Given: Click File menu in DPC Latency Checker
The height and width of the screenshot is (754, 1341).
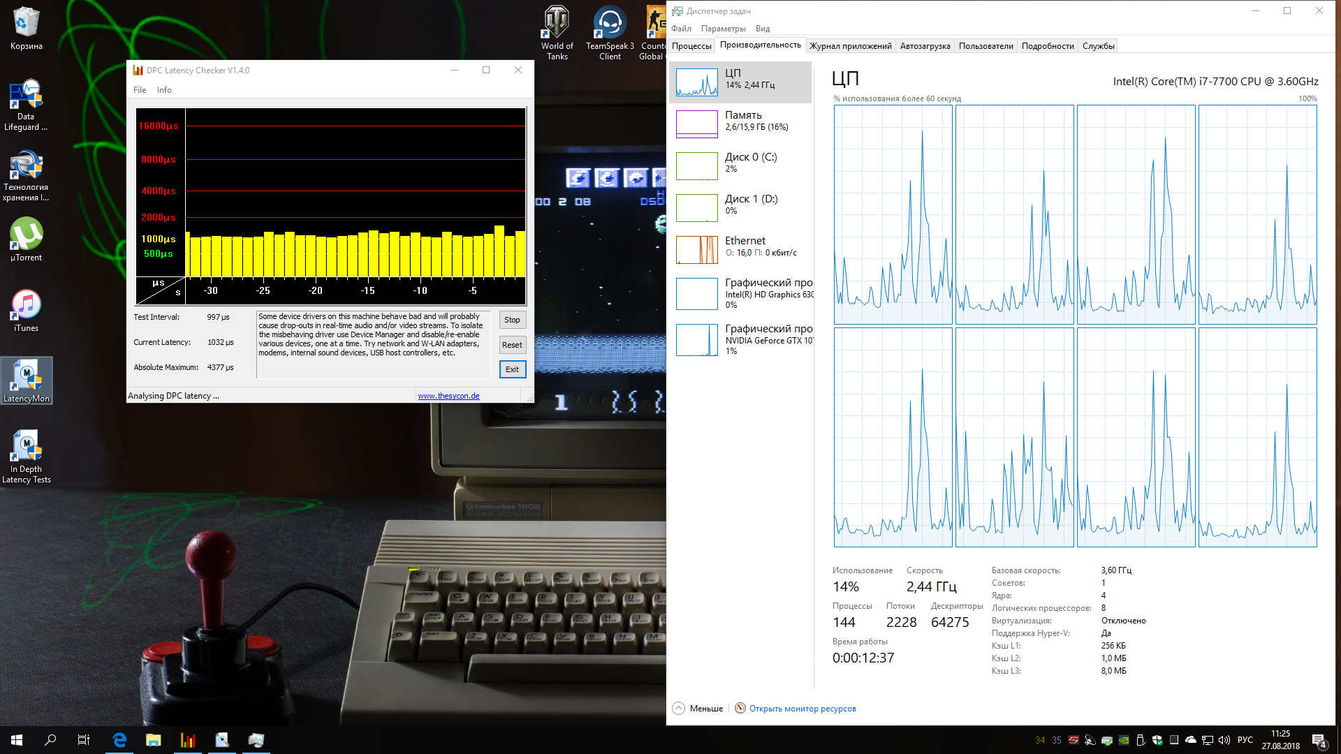Looking at the screenshot, I should [138, 89].
